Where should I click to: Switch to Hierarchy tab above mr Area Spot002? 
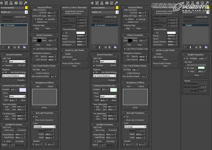pos(102,3)
